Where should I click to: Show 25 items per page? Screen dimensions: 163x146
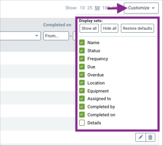click(90, 8)
